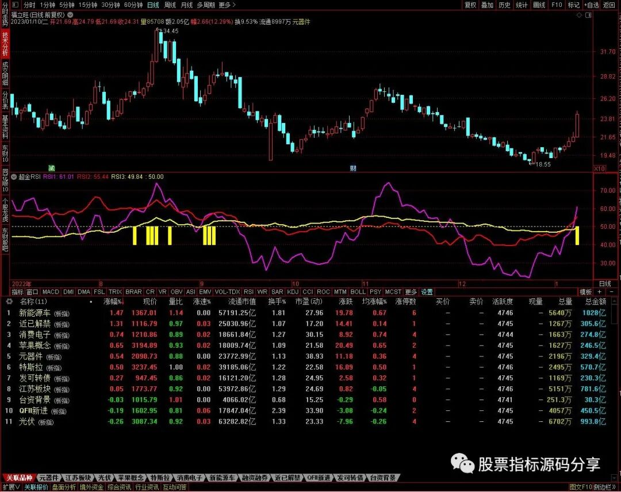The height and width of the screenshot is (492, 621).
Task: Open the 复权 adjustment menu
Action: pyautogui.click(x=470, y=5)
